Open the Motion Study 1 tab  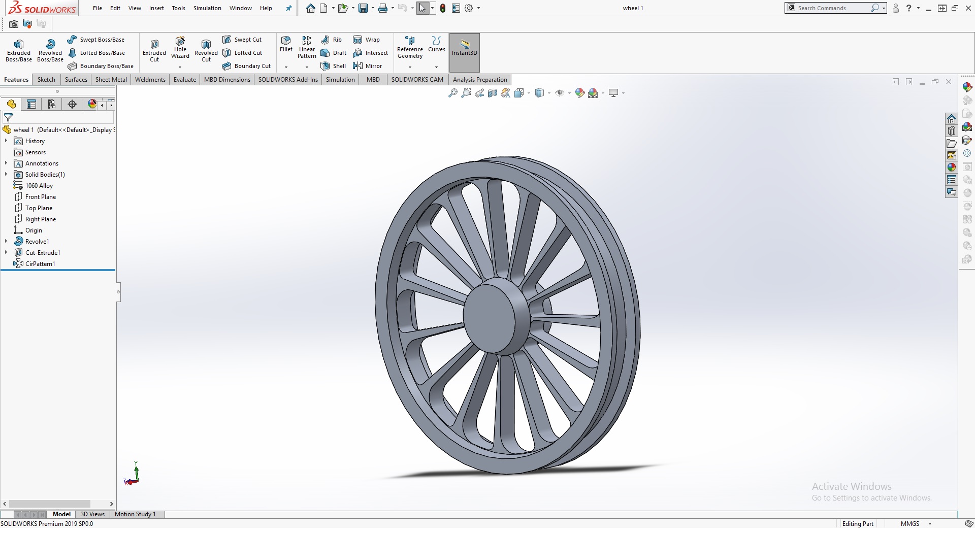point(135,514)
